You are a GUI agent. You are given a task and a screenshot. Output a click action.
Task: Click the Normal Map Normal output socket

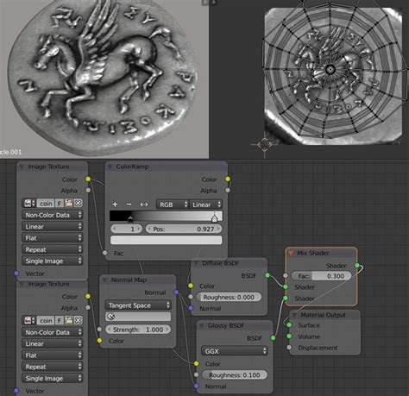(x=176, y=292)
